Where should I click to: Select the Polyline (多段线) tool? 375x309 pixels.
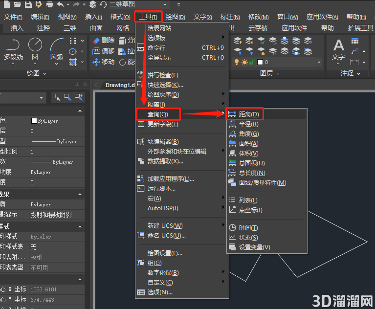tap(13, 49)
